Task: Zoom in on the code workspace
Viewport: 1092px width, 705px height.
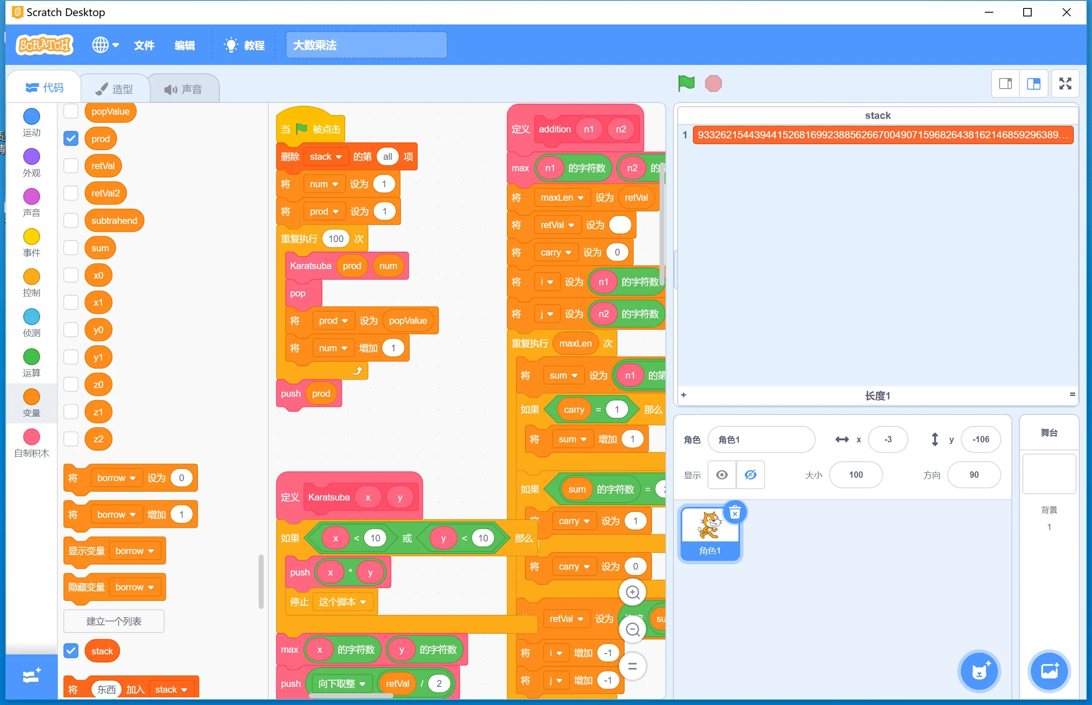Action: 632,592
